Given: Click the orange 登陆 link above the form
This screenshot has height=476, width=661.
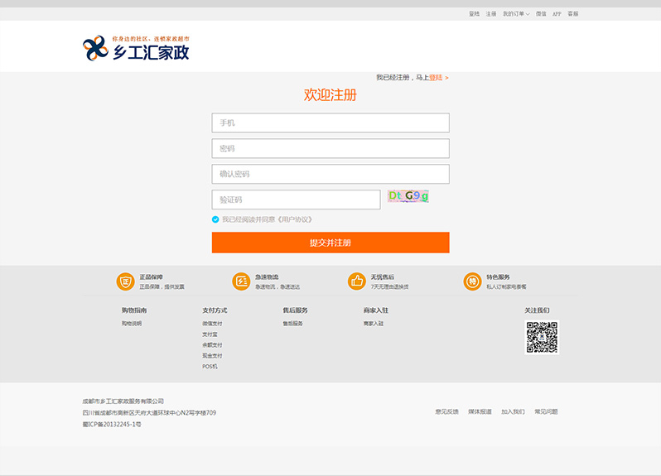Looking at the screenshot, I should tap(436, 78).
